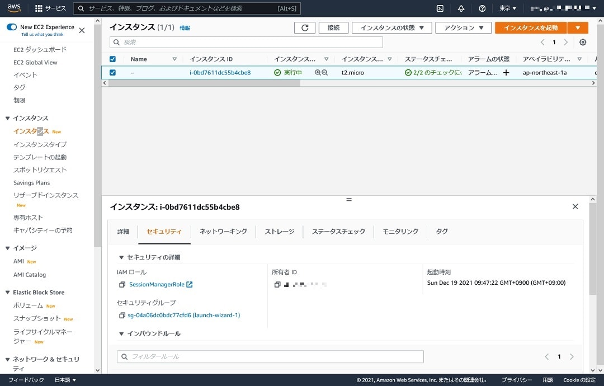The image size is (604, 386).
Task: Switch to the ストレージ tab
Action: [x=280, y=232]
